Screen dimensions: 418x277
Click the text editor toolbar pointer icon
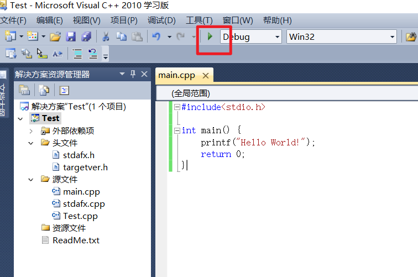pyautogui.click(x=42, y=53)
